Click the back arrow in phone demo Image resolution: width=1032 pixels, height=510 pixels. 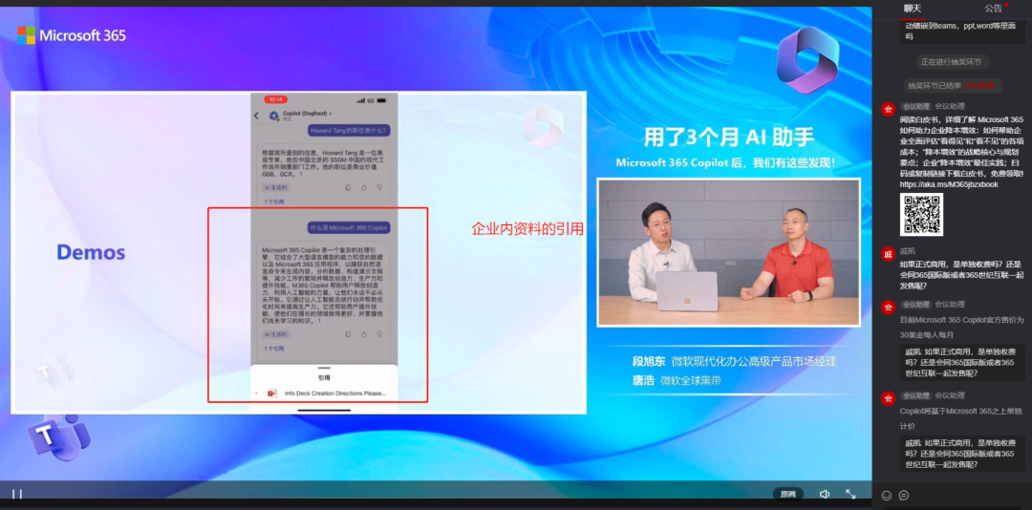point(257,116)
